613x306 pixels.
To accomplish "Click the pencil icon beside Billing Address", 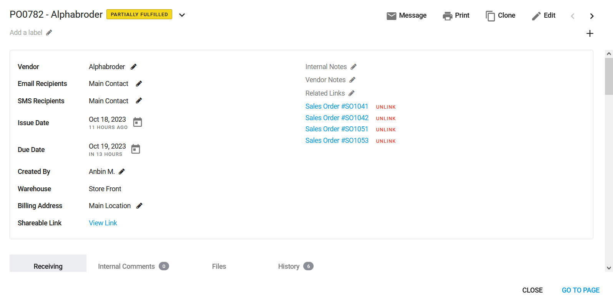I will click(x=140, y=206).
